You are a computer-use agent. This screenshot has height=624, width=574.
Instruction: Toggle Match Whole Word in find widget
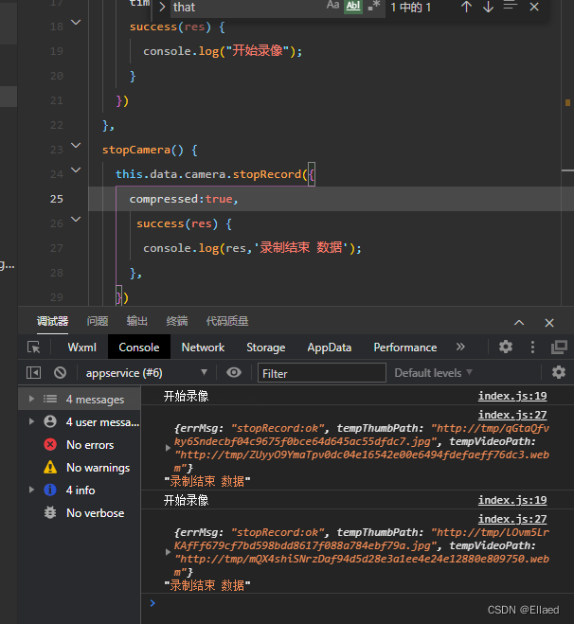353,6
